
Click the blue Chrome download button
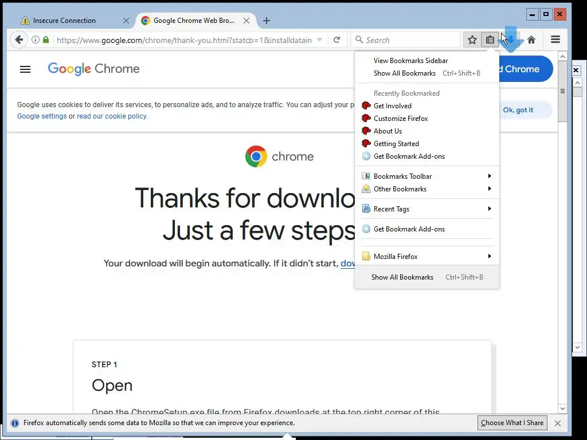point(526,69)
